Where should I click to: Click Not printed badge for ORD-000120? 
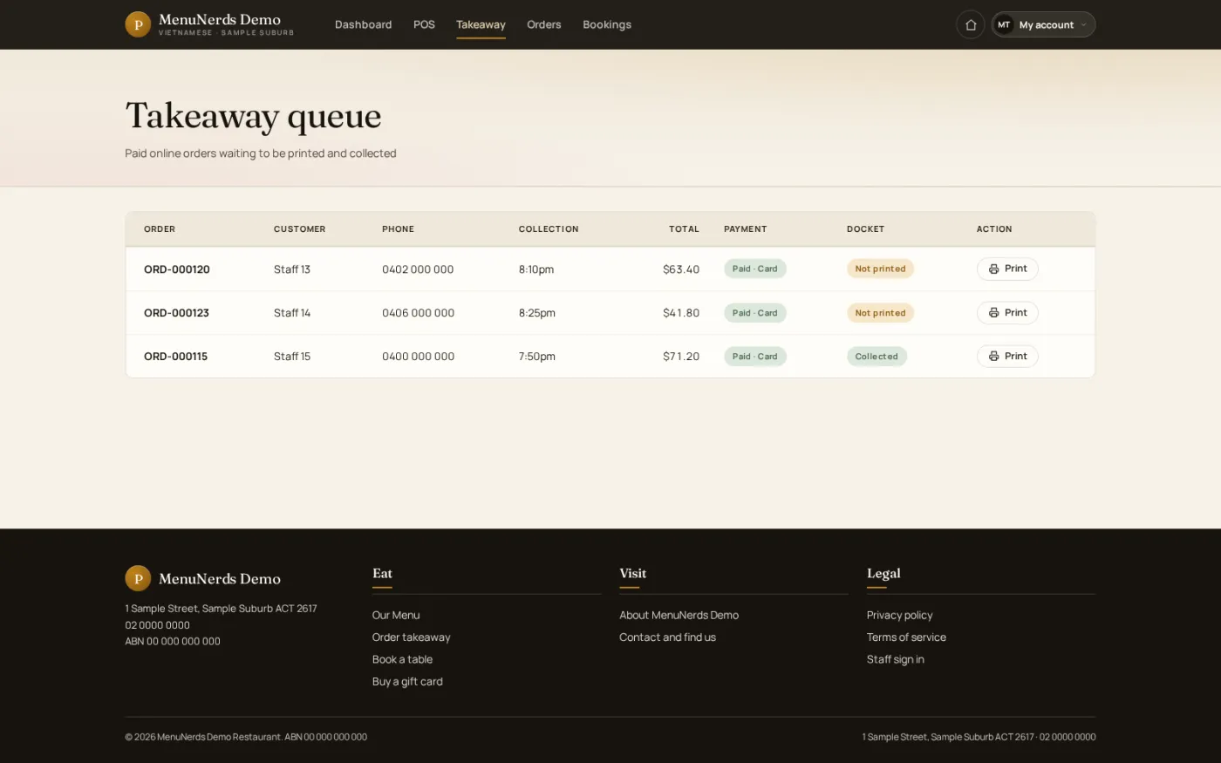click(880, 269)
